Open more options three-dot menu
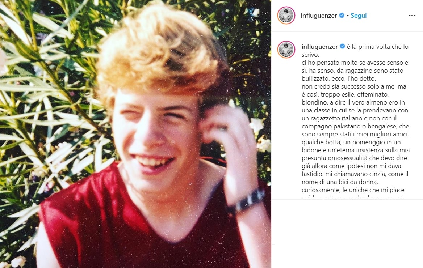Screen dimensions: 423x268 click(412, 16)
